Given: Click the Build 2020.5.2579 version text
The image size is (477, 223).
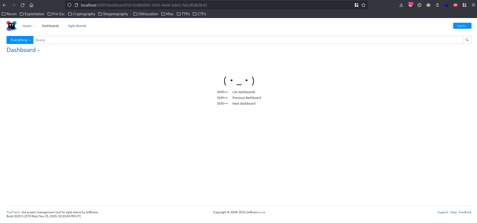Looking at the screenshot, I should pyautogui.click(x=44, y=216).
